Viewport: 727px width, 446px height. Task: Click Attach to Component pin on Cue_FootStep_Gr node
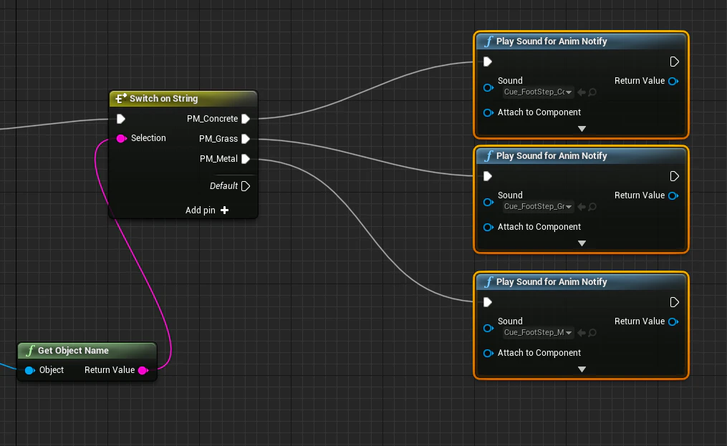(488, 227)
